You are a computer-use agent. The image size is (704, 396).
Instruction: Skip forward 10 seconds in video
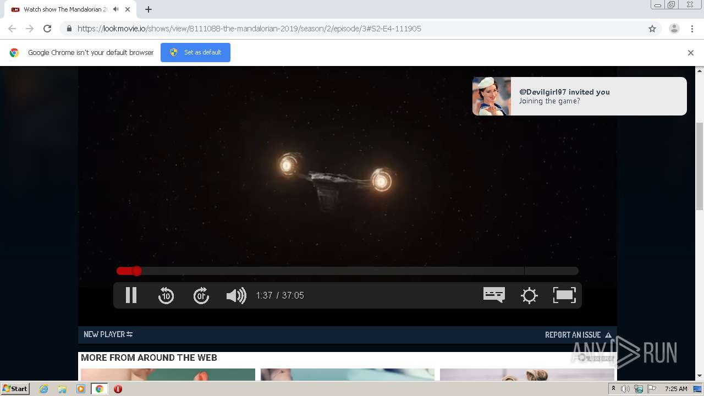coord(201,295)
